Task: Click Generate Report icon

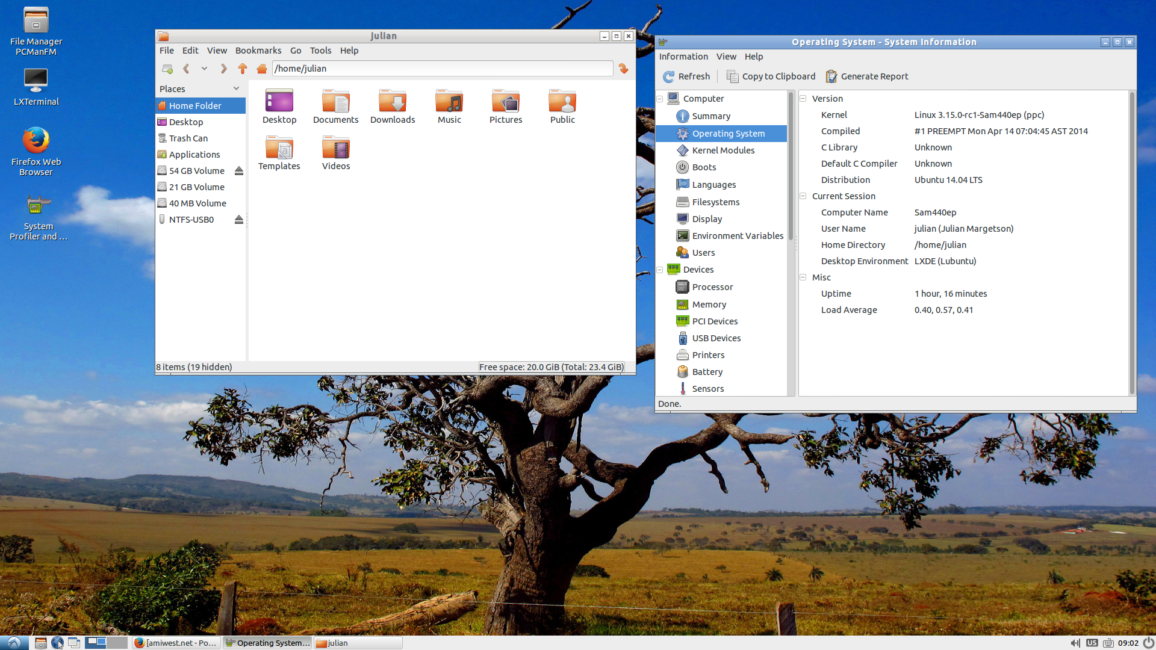Action: click(831, 76)
